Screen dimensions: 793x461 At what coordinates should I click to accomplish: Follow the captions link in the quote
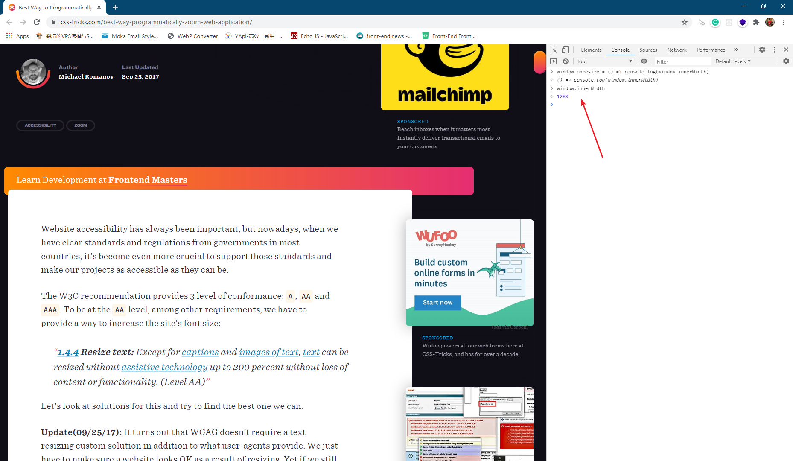200,352
